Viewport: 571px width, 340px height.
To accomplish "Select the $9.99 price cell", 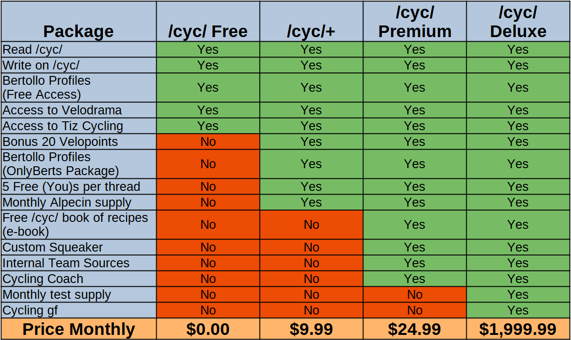I will point(311,329).
